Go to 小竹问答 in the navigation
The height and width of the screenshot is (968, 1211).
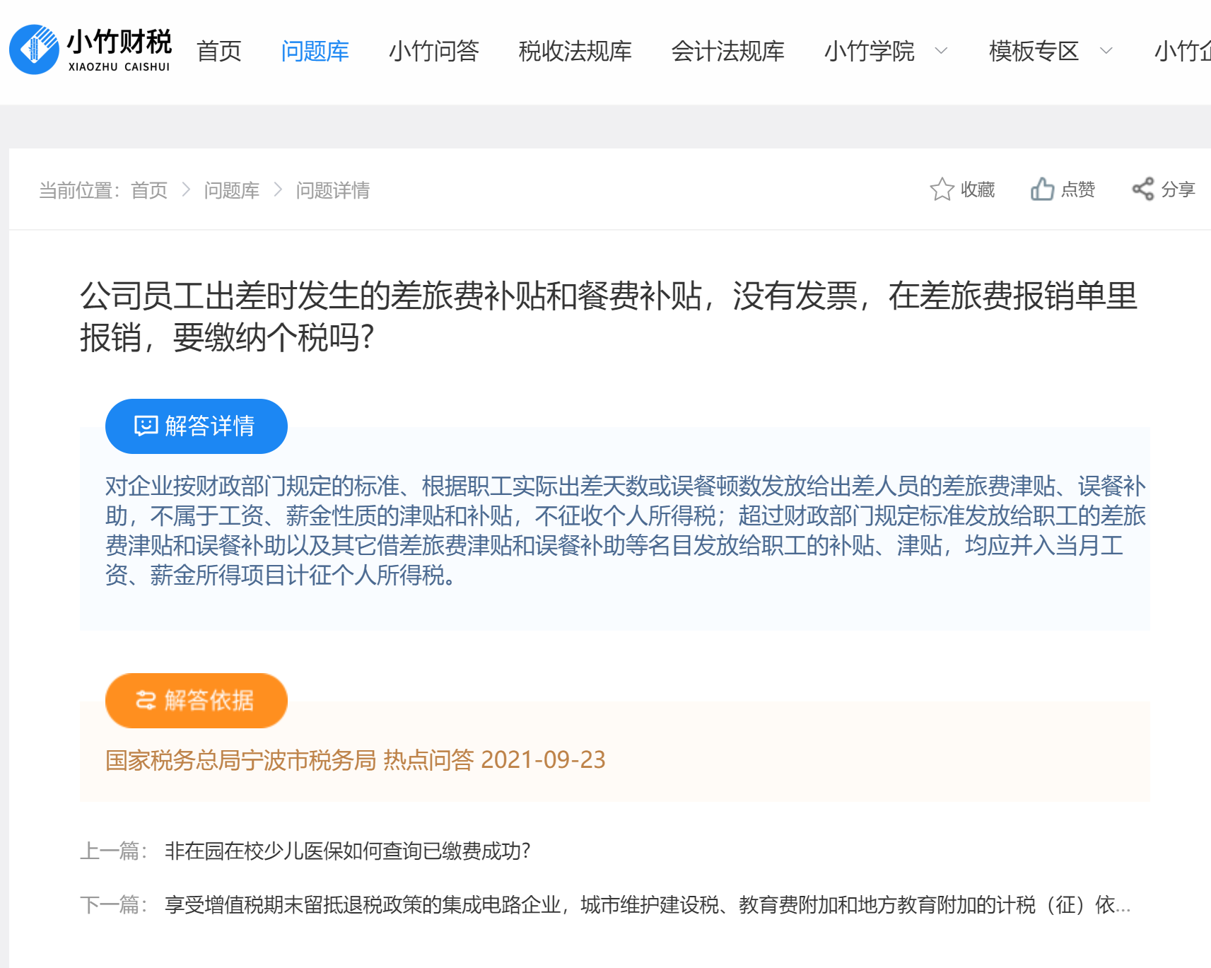434,51
